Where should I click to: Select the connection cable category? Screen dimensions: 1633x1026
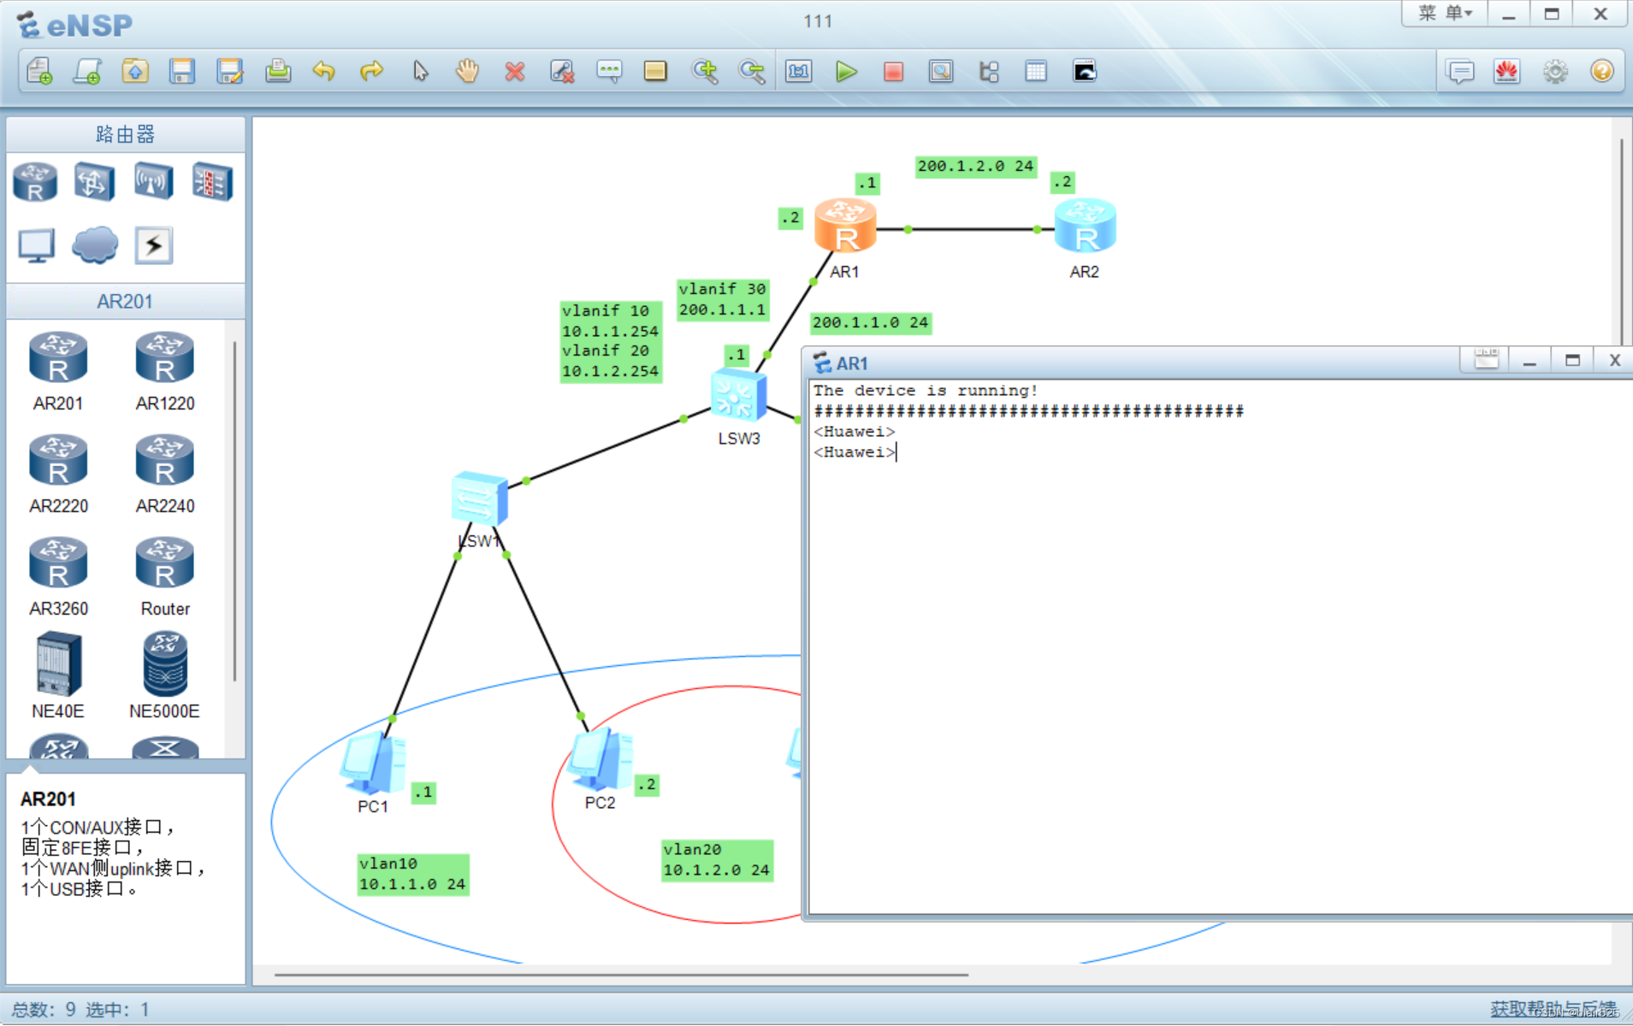[154, 246]
